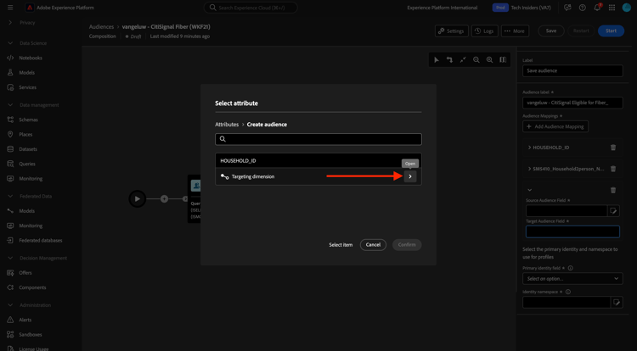This screenshot has height=351, width=637.
Task: Expand the HOUSEHOLD_ID mapping
Action: point(529,148)
